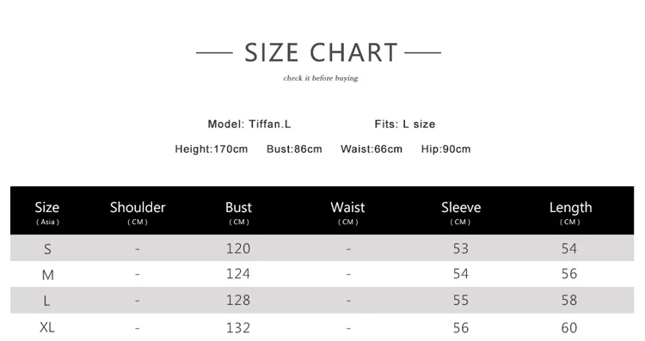The image size is (645, 341).
Task: Click the Fits: L size label
Action: pos(405,124)
